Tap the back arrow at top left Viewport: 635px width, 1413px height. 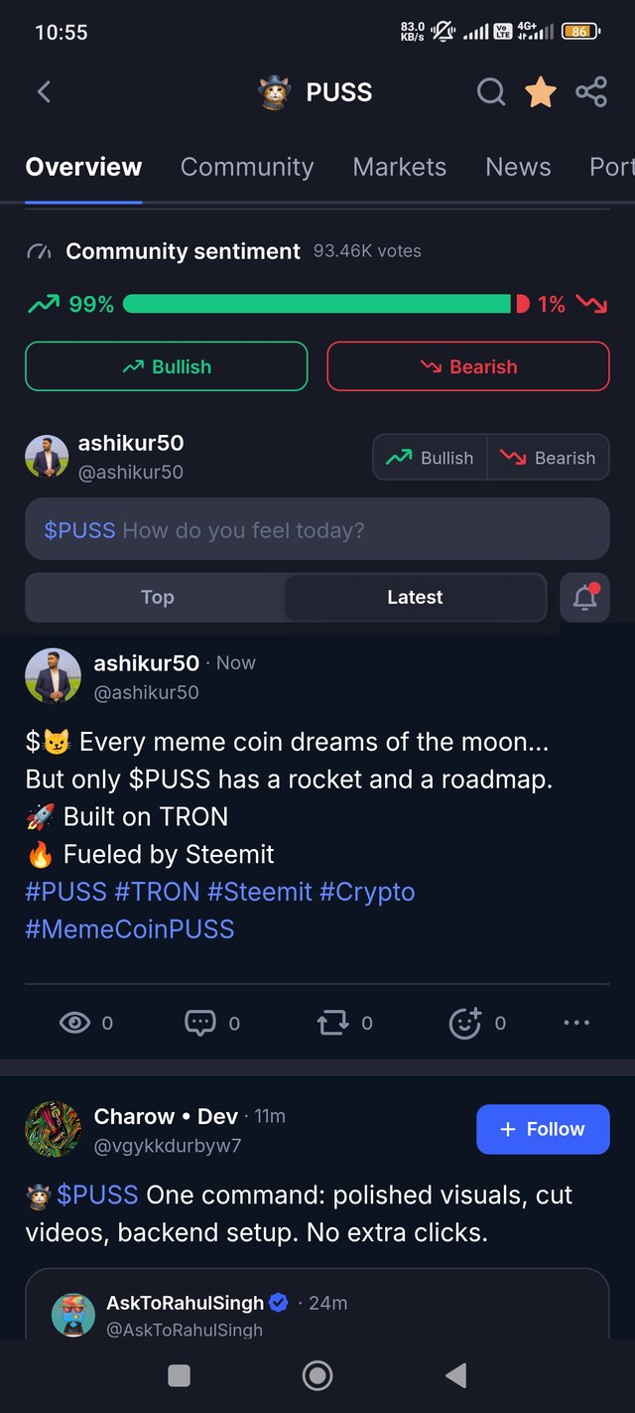44,92
